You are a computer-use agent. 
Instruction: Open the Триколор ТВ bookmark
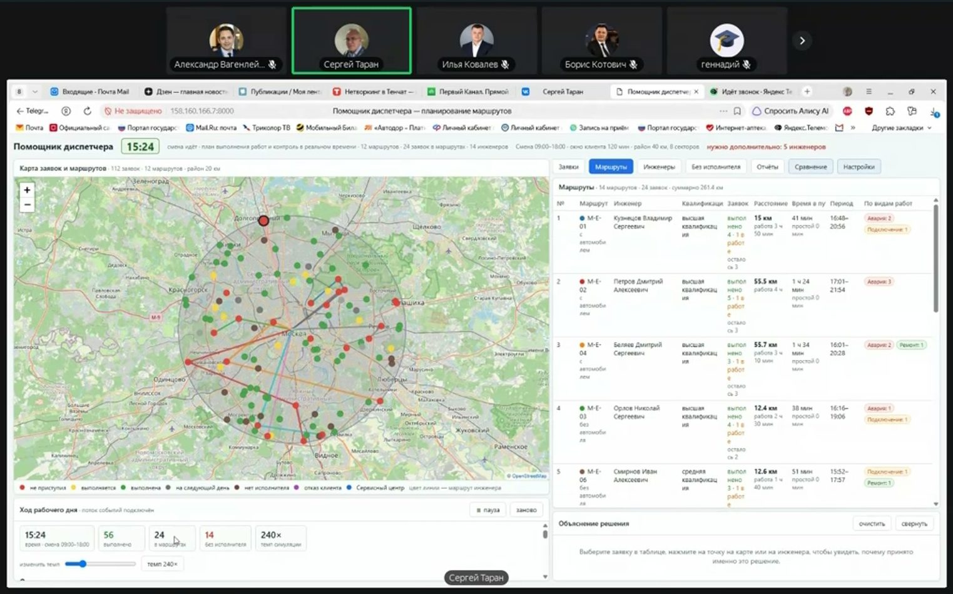point(267,128)
